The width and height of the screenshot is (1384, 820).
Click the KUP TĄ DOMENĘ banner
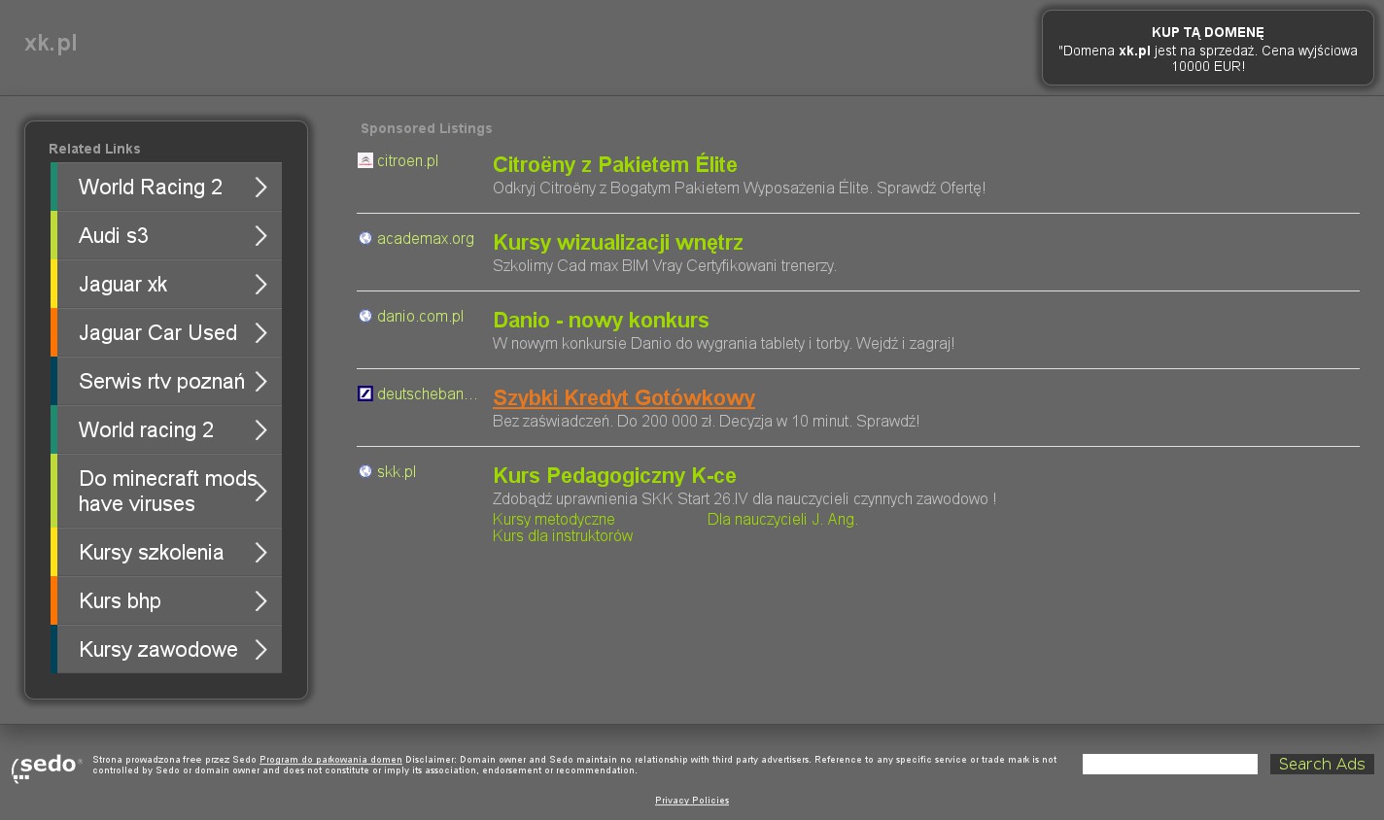coord(1208,48)
